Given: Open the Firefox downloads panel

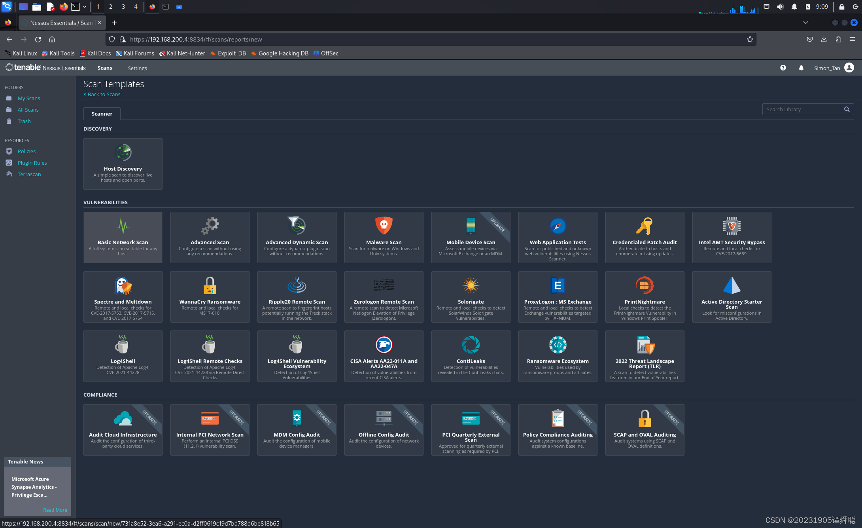Looking at the screenshot, I should [824, 39].
